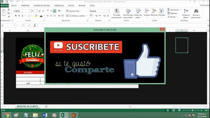Open Formato condicional menu

[117, 13]
